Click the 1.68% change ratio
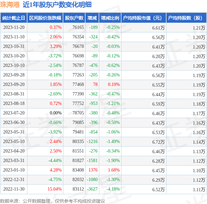The width and height of the screenshot is (207, 204). 114,170
